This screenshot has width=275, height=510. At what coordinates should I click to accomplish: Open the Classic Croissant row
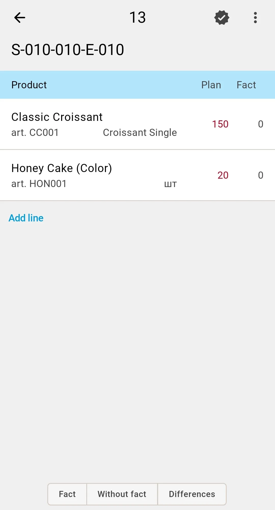tap(137, 124)
